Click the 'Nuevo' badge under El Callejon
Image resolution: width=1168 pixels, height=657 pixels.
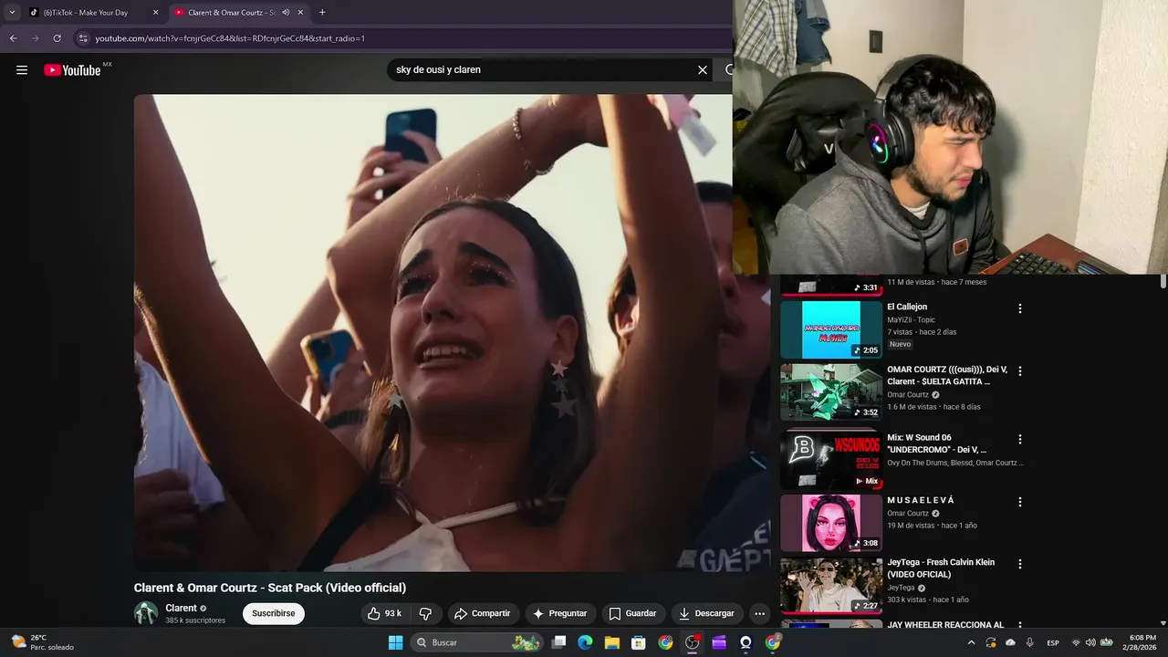(x=900, y=344)
